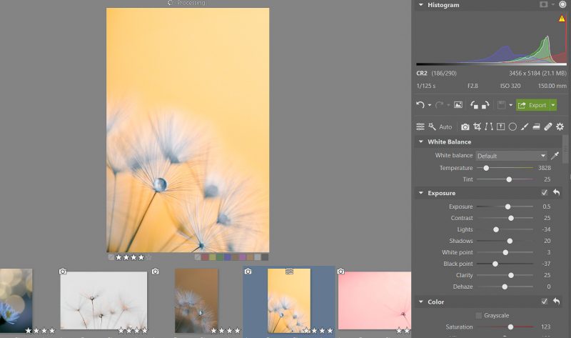Collapse the White Balance section

[x=420, y=141]
